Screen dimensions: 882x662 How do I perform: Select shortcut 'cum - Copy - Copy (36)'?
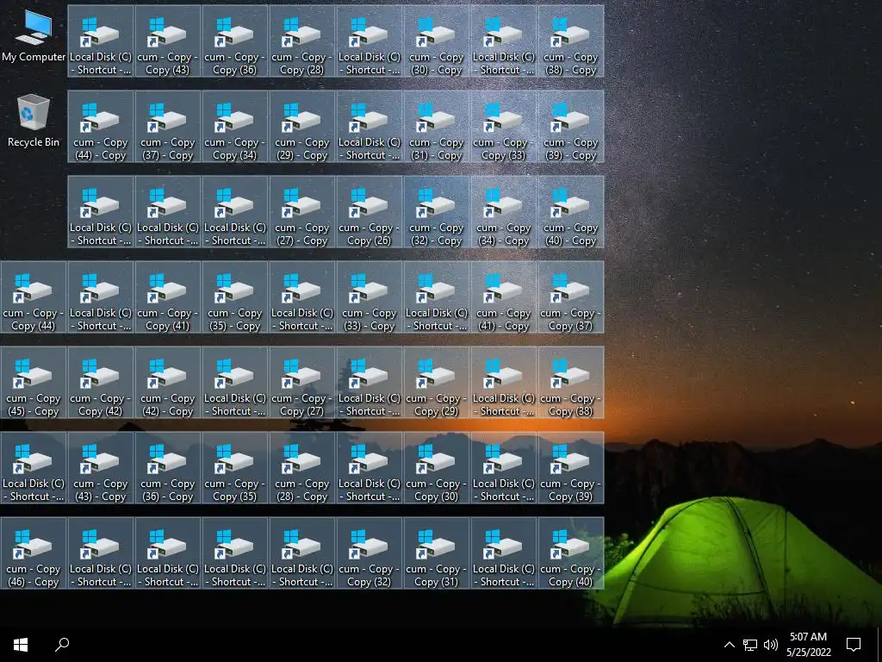coord(234,41)
